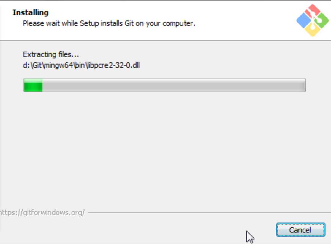Click the 'd:\Git' start of the path
The width and height of the screenshot is (331, 244).
32,65
